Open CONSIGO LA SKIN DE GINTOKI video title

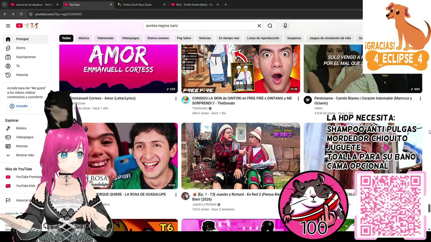pyautogui.click(x=242, y=101)
